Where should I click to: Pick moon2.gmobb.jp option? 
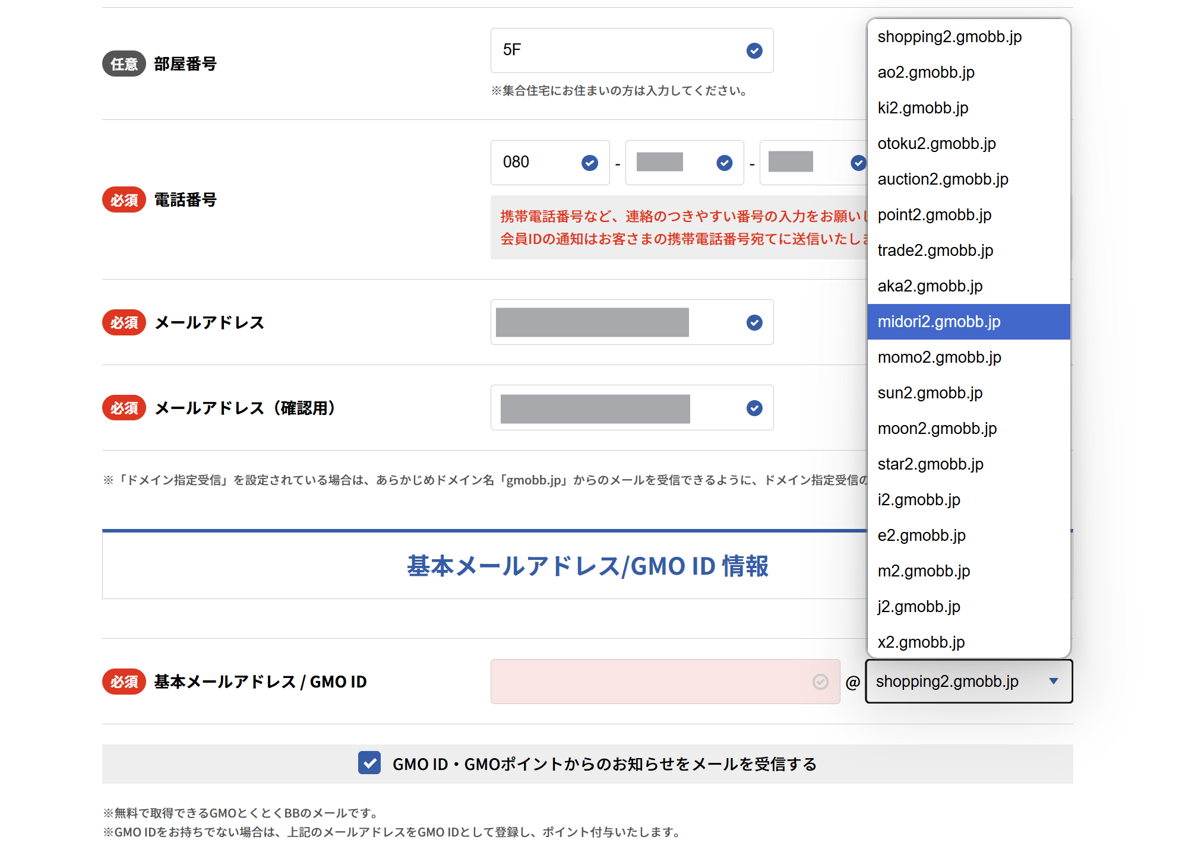(x=969, y=429)
